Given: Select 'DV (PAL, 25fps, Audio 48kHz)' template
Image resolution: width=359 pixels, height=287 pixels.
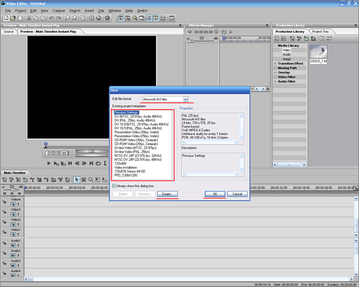Looking at the screenshot, I should pos(135,121).
